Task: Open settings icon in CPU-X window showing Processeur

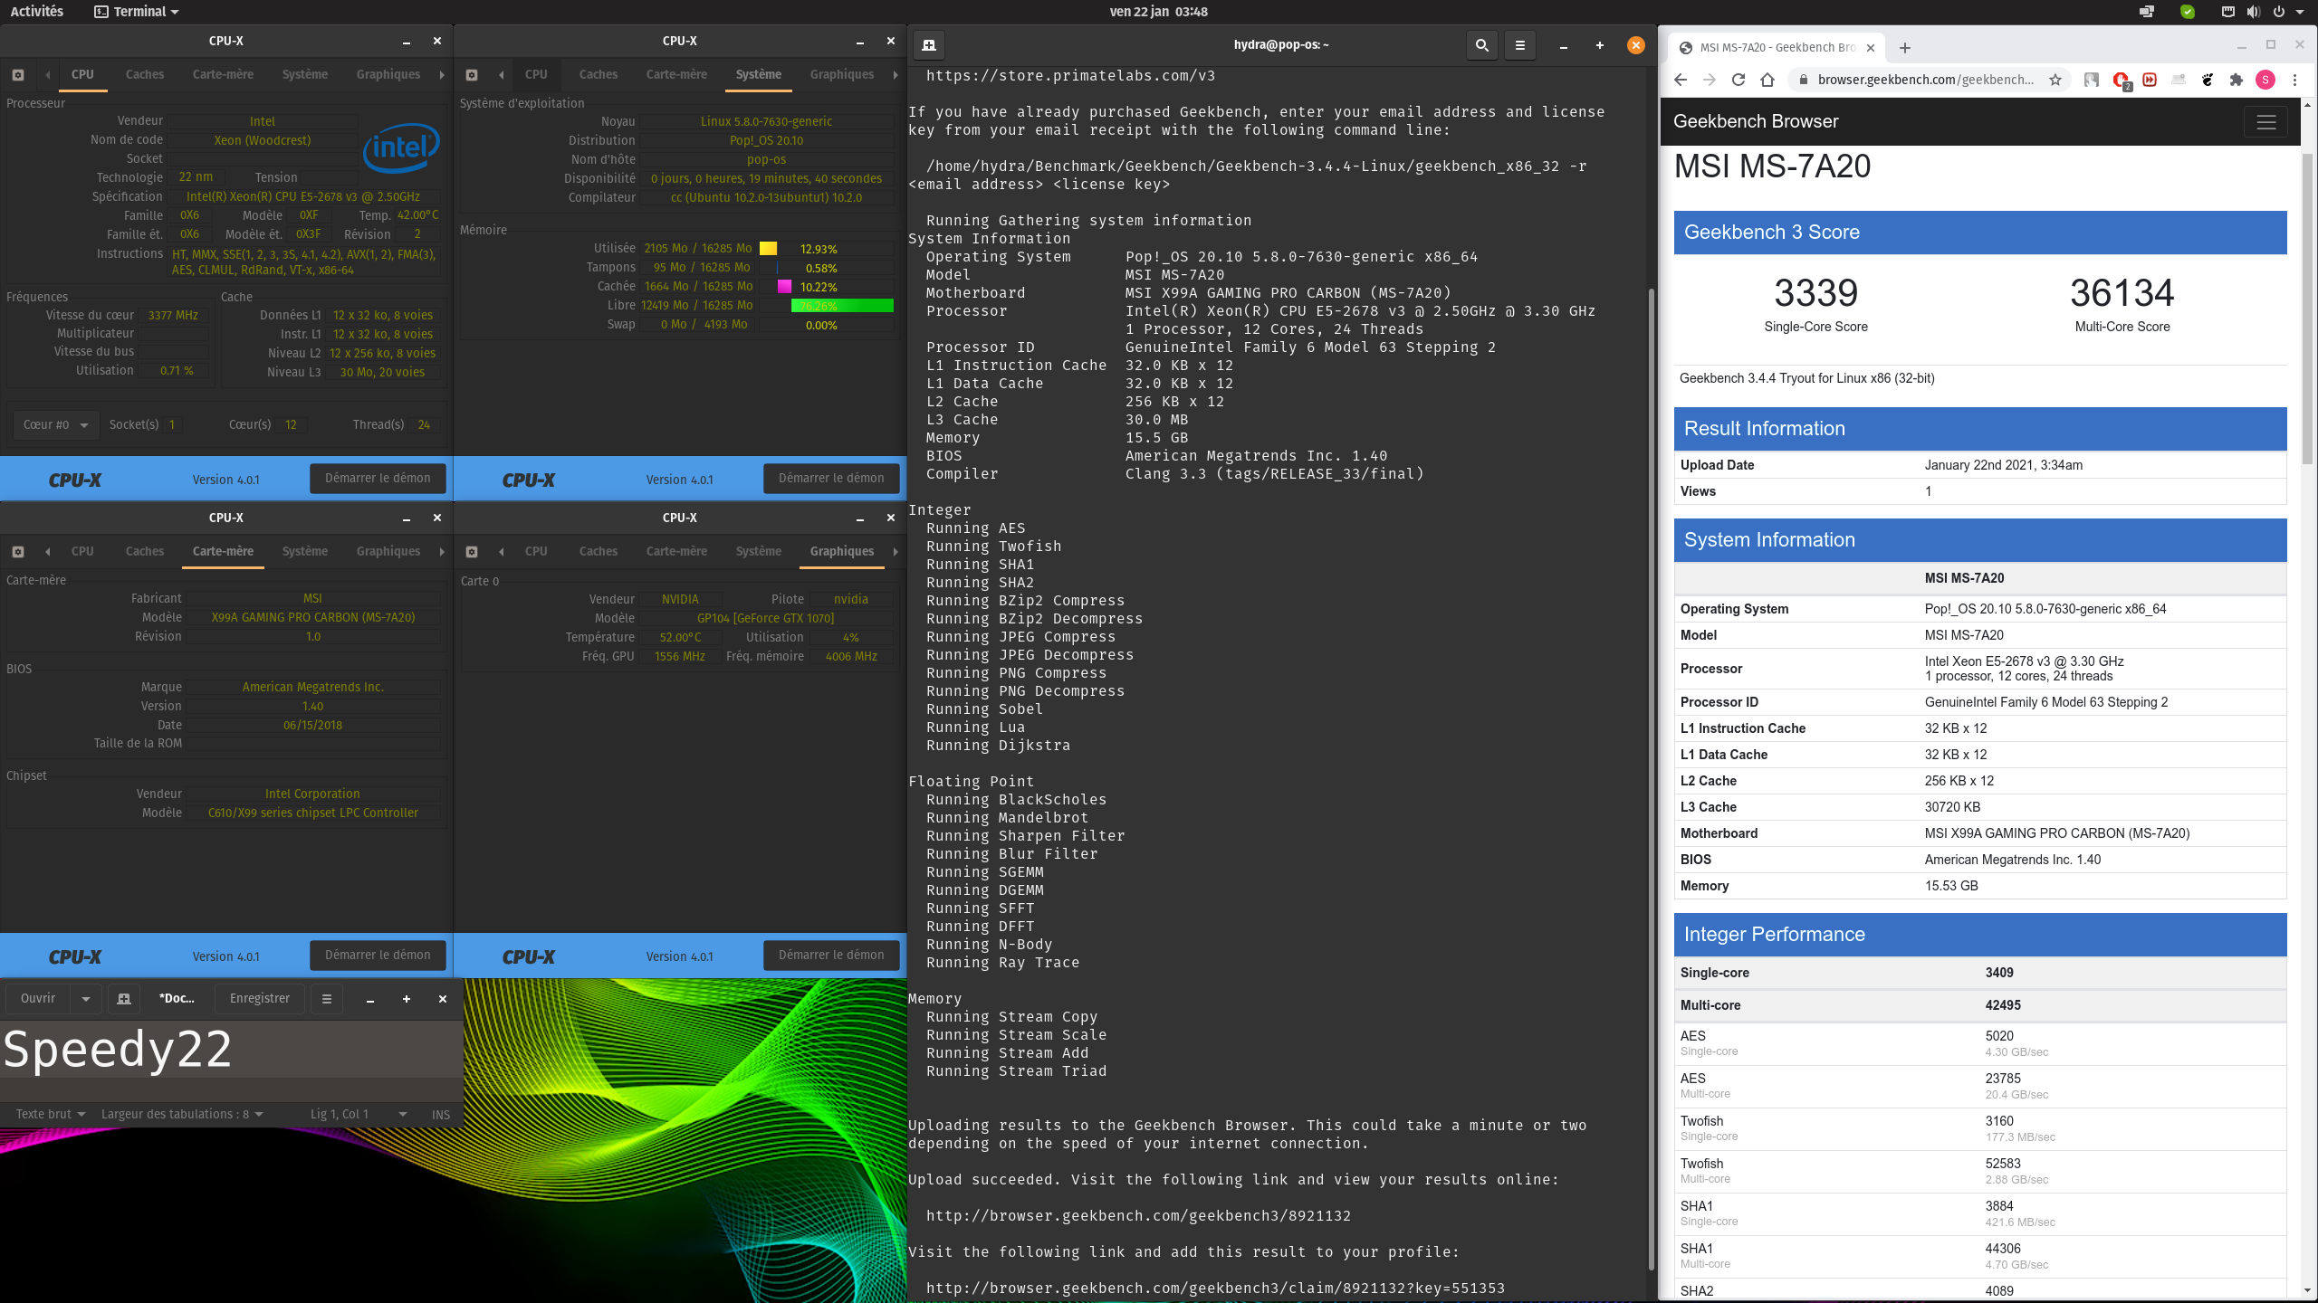Action: click(x=18, y=74)
